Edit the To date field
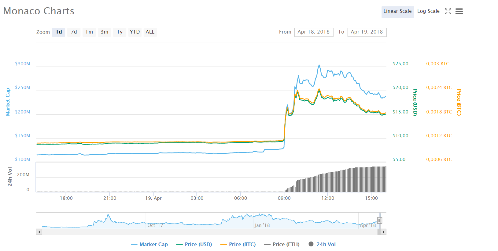Viewport: 498px width, 251px height. click(367, 32)
